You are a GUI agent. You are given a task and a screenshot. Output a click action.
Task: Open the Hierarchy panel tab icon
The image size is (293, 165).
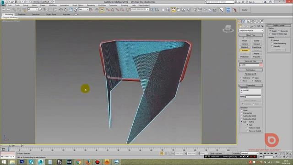click(x=248, y=22)
